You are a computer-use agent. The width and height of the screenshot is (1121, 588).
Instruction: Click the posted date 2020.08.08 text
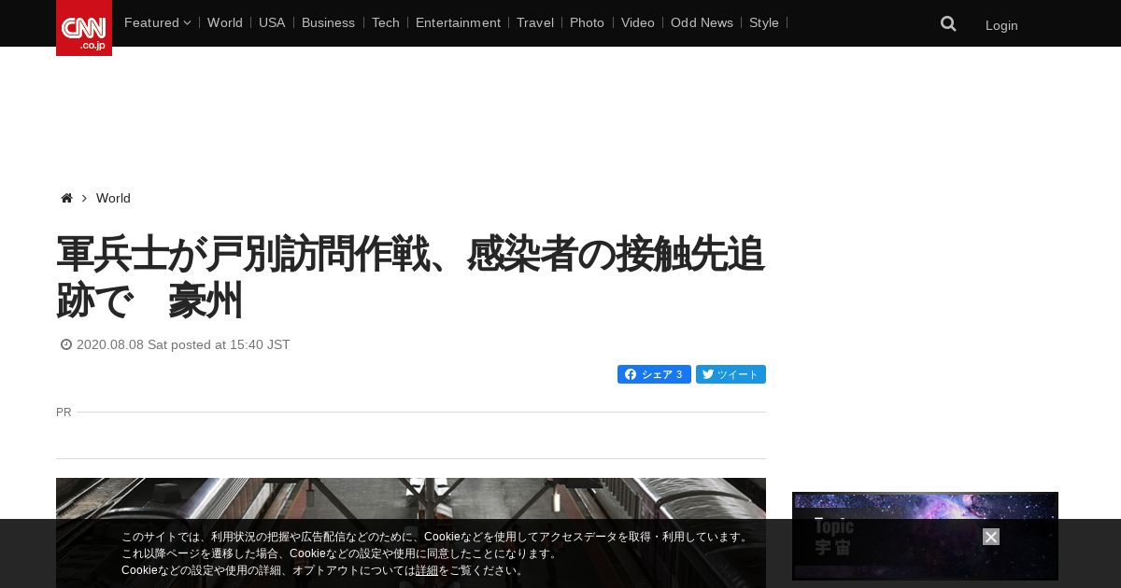point(183,344)
